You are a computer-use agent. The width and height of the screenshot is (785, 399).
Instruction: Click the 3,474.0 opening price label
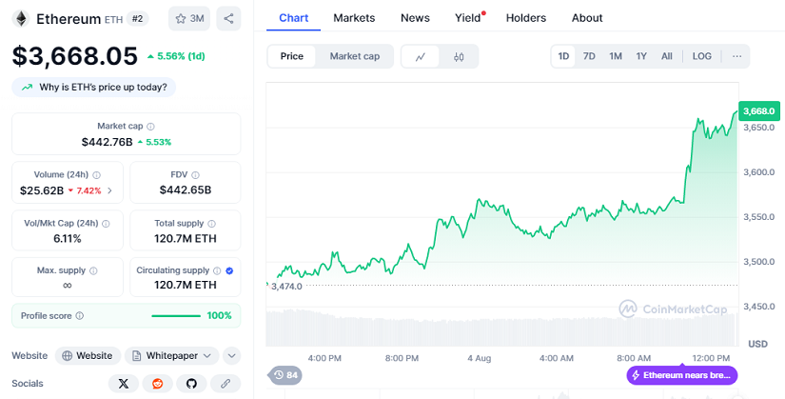[x=286, y=287]
